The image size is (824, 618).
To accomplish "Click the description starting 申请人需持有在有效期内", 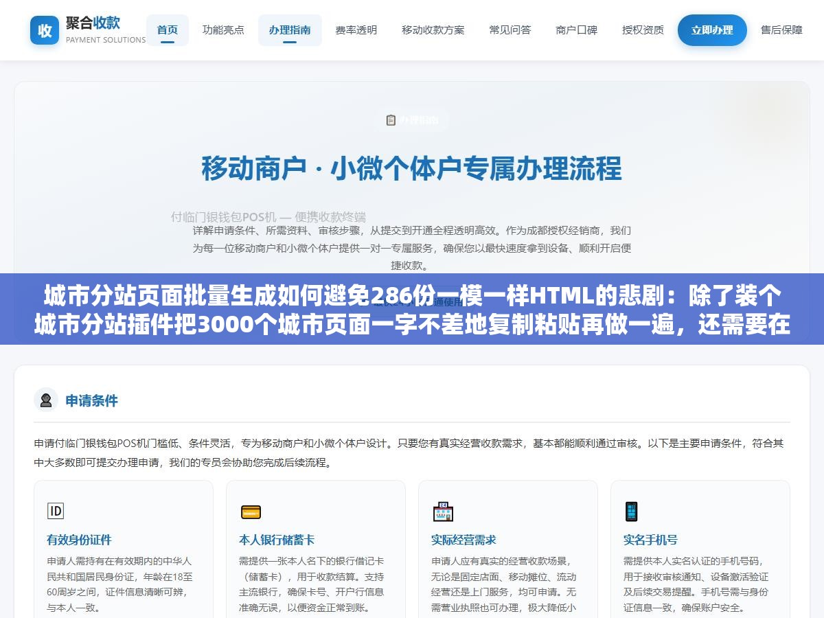I will 120,584.
